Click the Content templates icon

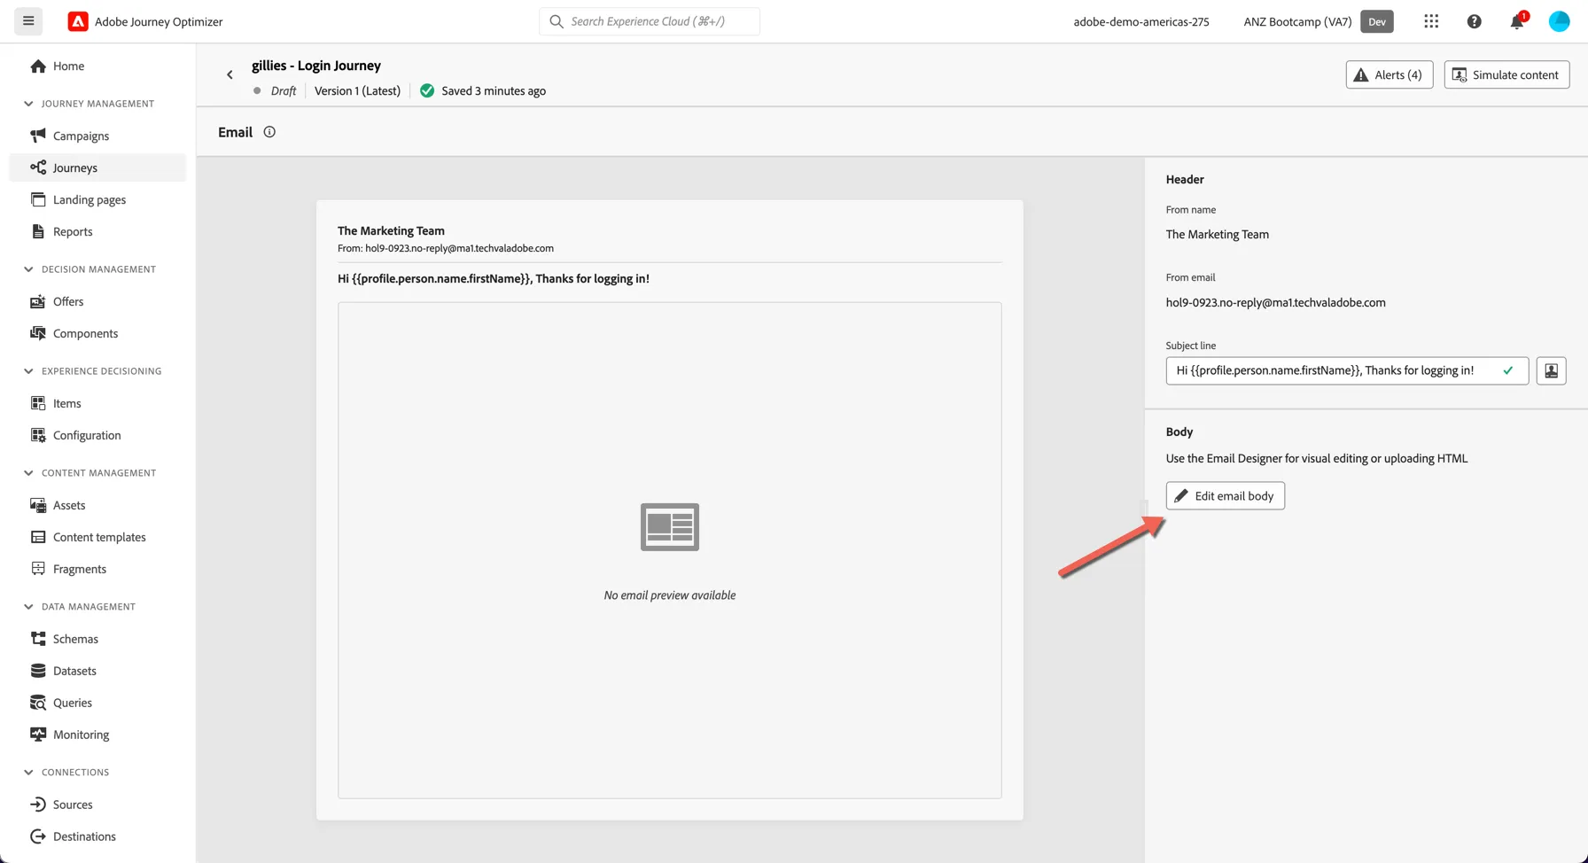(x=38, y=537)
